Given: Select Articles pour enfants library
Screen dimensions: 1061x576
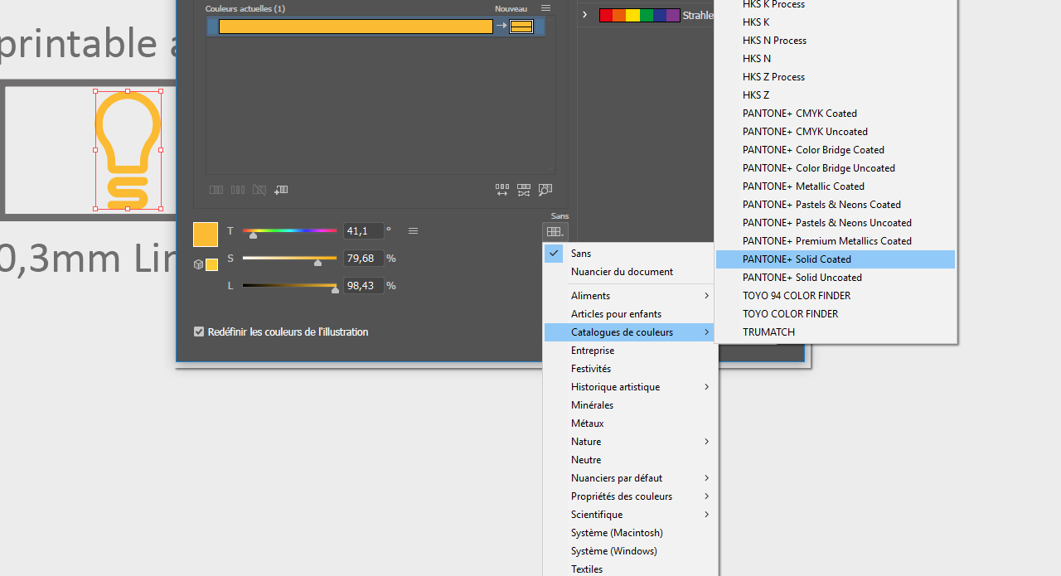Looking at the screenshot, I should point(630,314).
